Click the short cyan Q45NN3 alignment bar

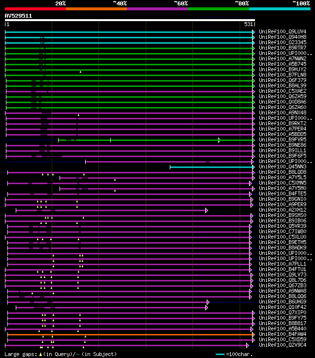pyautogui.click(x=211, y=167)
